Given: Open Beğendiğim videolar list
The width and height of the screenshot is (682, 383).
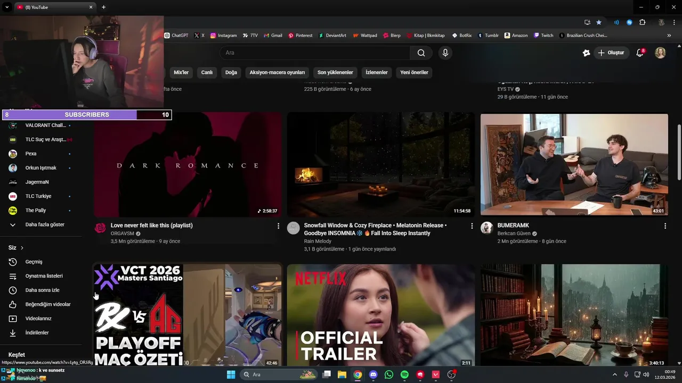Looking at the screenshot, I should (40, 304).
